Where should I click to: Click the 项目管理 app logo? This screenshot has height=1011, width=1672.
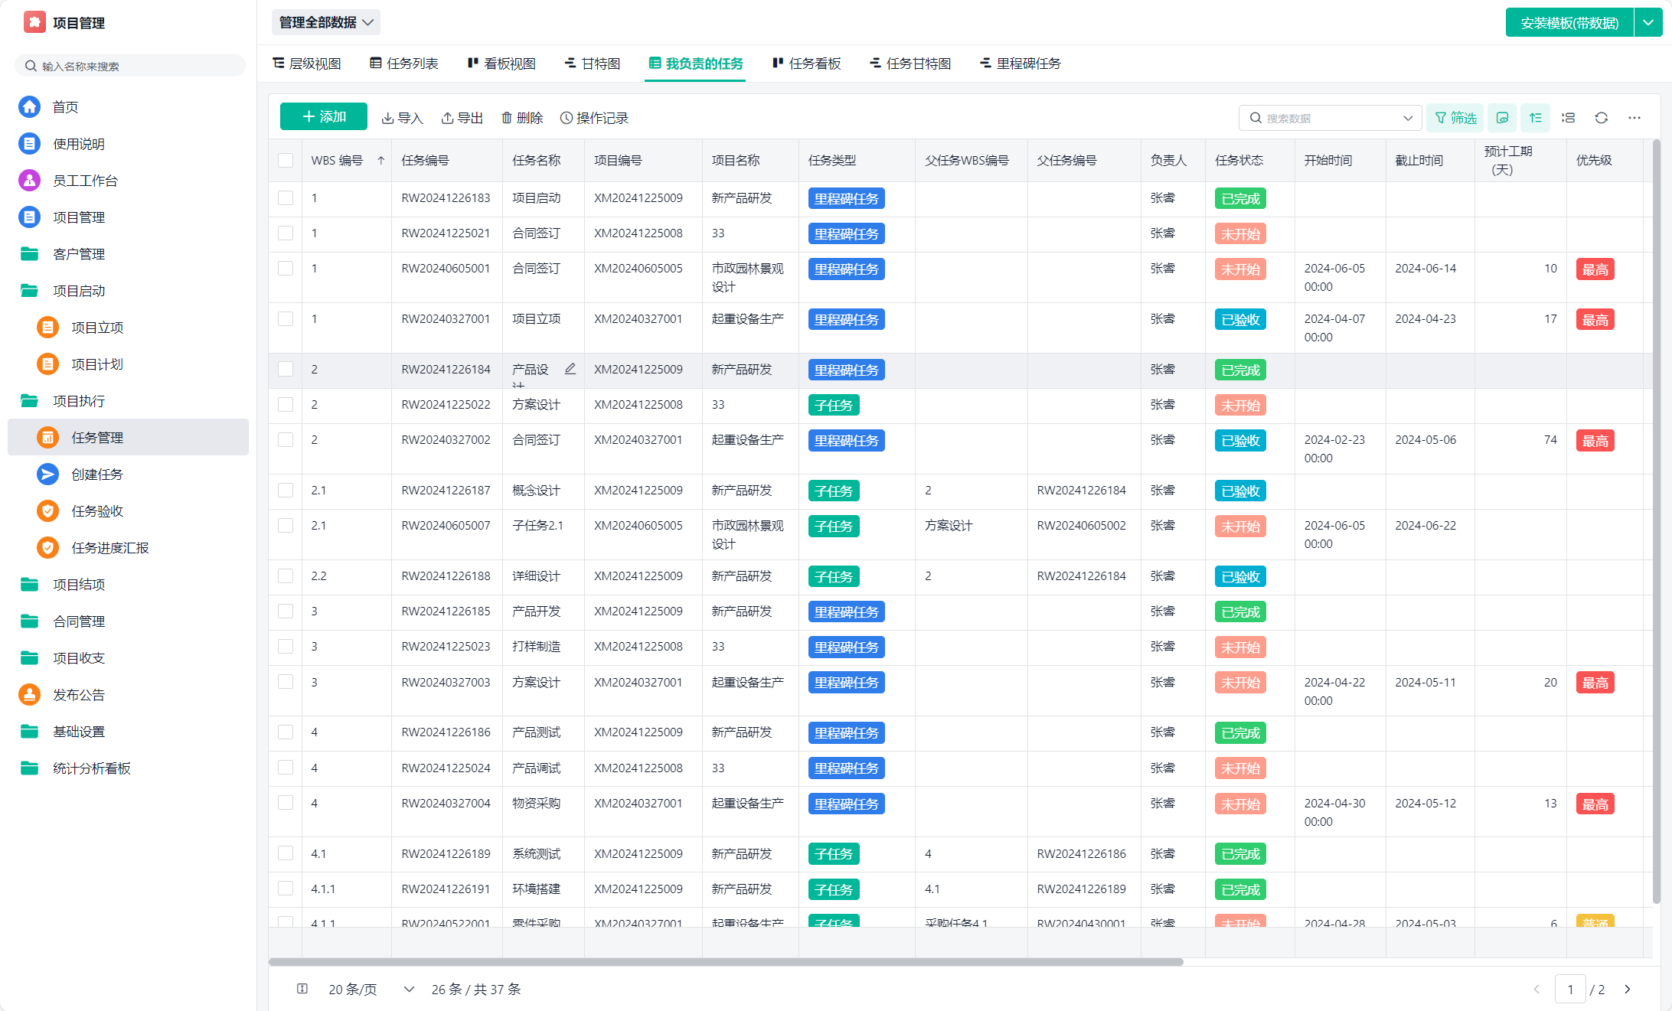34,22
